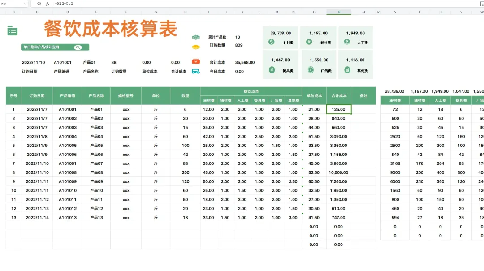Select column D header
The height and width of the screenshot is (271, 484).
click(68, 12)
